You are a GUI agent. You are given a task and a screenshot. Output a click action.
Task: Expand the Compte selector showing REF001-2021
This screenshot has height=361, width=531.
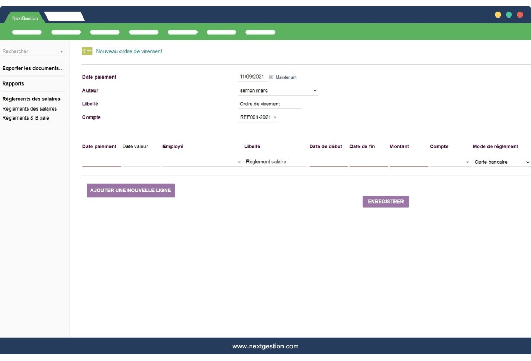[x=259, y=116]
